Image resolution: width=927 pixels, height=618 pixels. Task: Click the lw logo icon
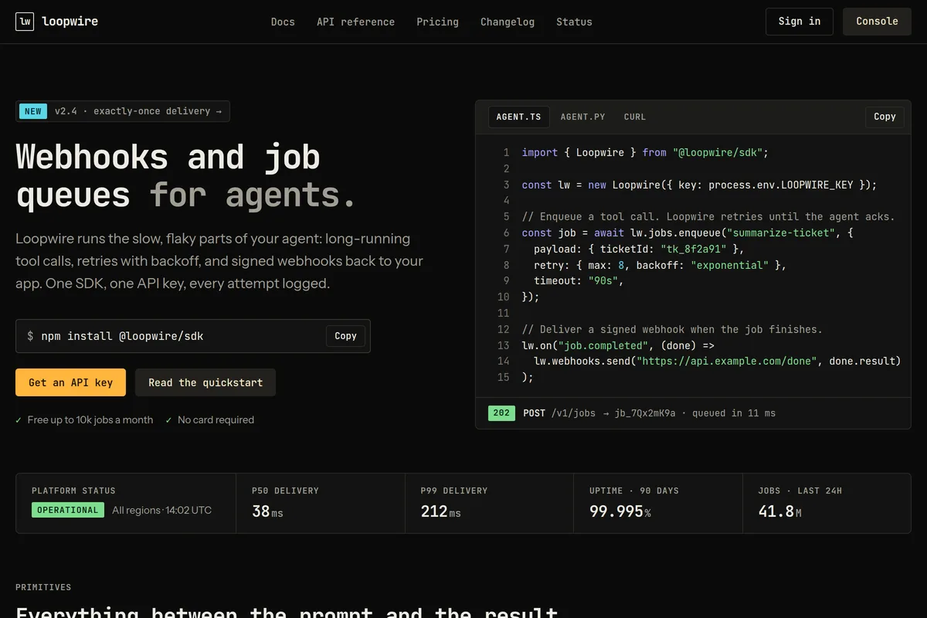[x=25, y=22]
